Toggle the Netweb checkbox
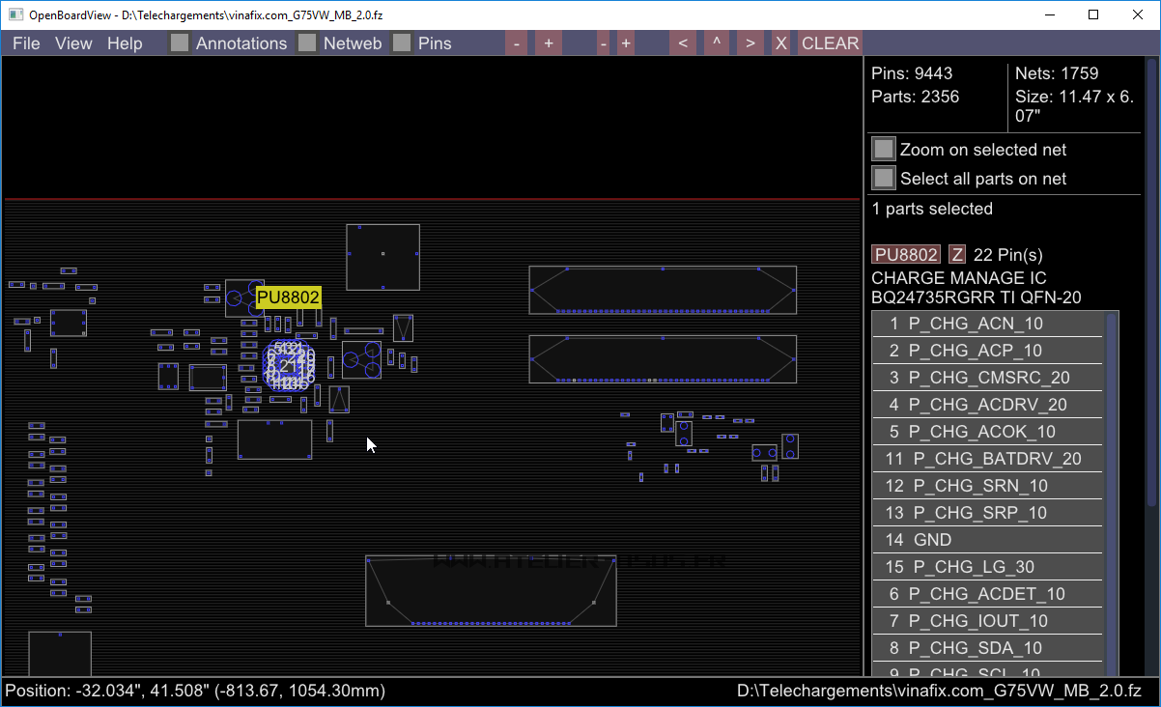Viewport: 1161px width, 707px height. click(307, 43)
